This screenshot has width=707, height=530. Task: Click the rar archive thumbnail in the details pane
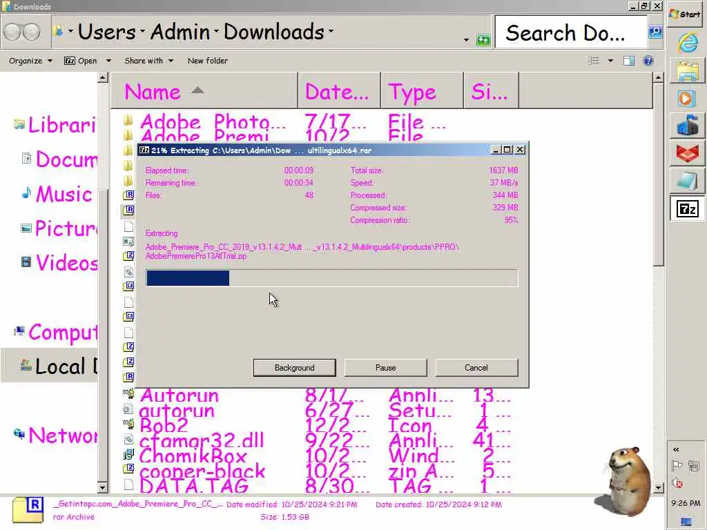tap(28, 510)
